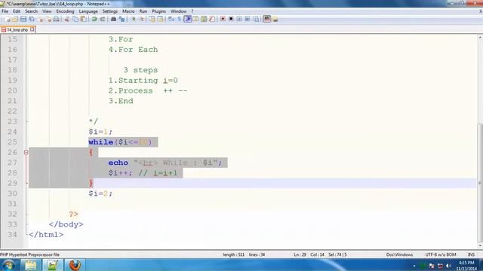This screenshot has height=271, width=483.
Task: Open the View menu
Action: tap(47, 11)
